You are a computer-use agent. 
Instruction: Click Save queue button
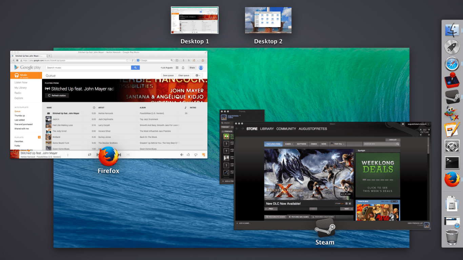(x=168, y=75)
